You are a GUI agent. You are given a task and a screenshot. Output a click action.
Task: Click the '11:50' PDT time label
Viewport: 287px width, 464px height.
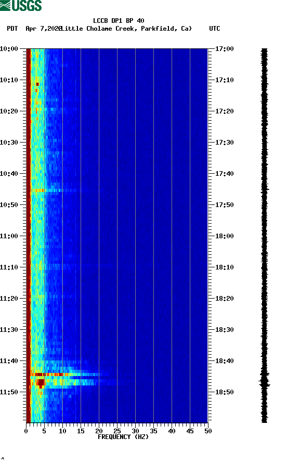coord(9,392)
